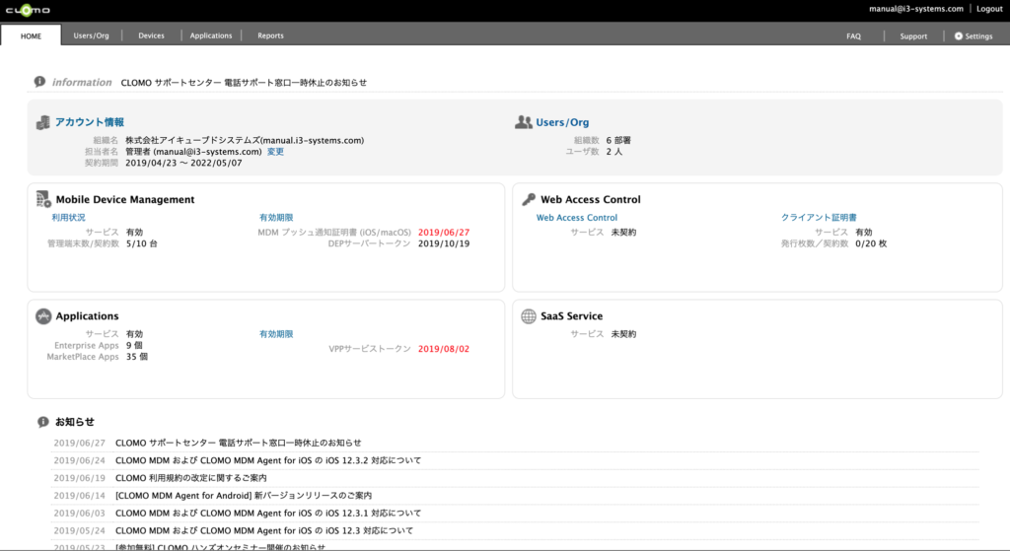Click the contract period 2019/04/23 ～ 2022/05/07
This screenshot has width=1010, height=551.
tap(183, 164)
